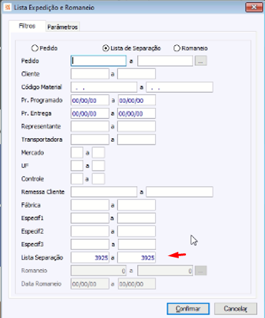The image size is (265, 318).
Task: Click the Remessa Cliente start field
Action: point(104,192)
